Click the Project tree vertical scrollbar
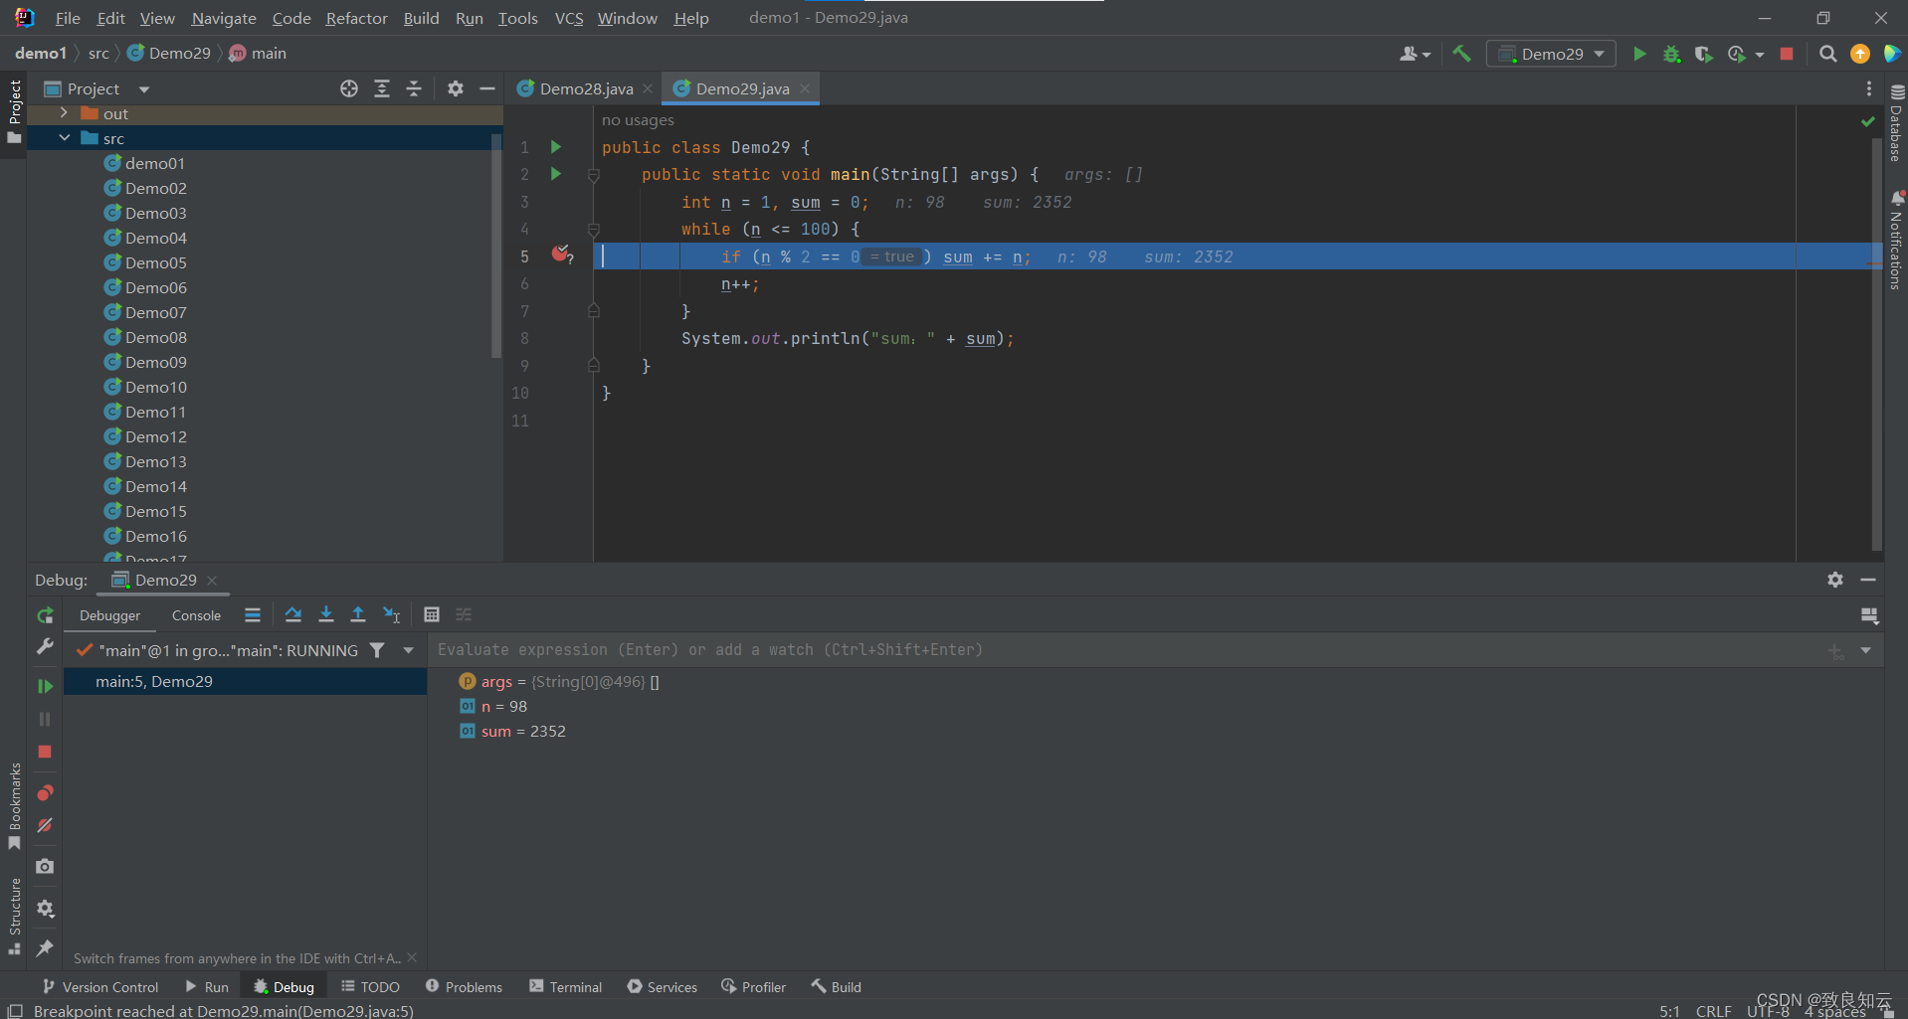 (496, 245)
